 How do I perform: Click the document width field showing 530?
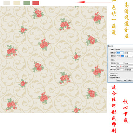120,63
